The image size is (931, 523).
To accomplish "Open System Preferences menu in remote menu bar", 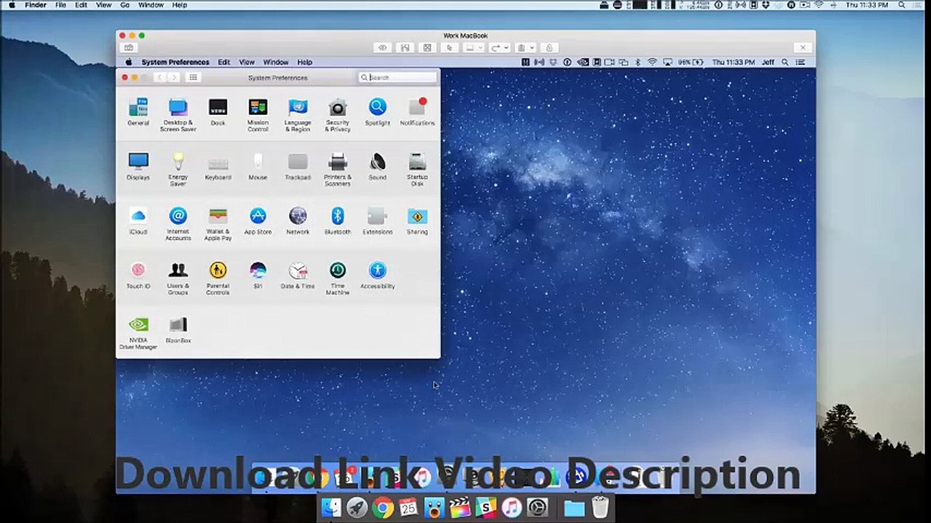I will (x=175, y=62).
